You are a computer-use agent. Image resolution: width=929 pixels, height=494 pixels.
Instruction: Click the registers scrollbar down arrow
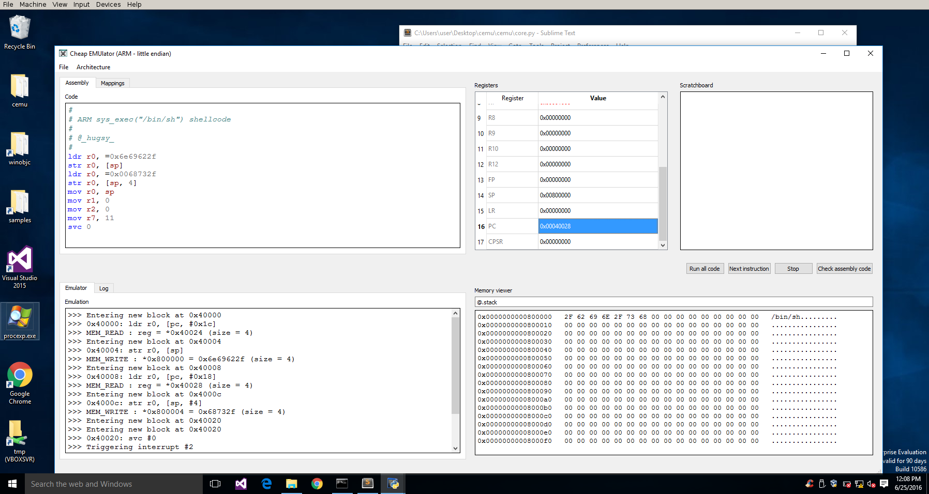pyautogui.click(x=663, y=245)
